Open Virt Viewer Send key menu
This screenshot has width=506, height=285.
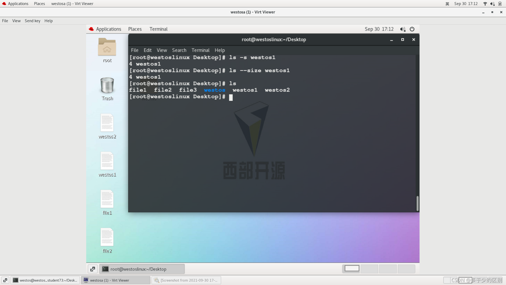point(32,21)
